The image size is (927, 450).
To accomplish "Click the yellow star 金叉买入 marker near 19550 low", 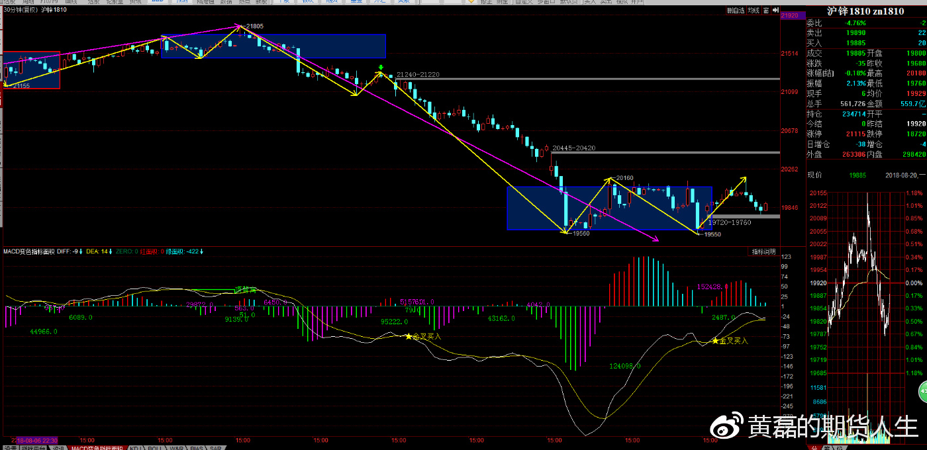I will (714, 340).
